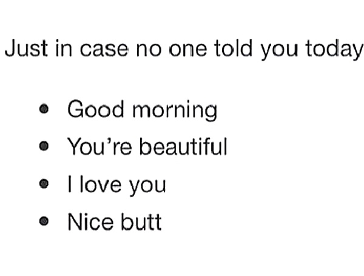Click the word "you" in the third bullet
364x276 pixels.
pyautogui.click(x=147, y=186)
